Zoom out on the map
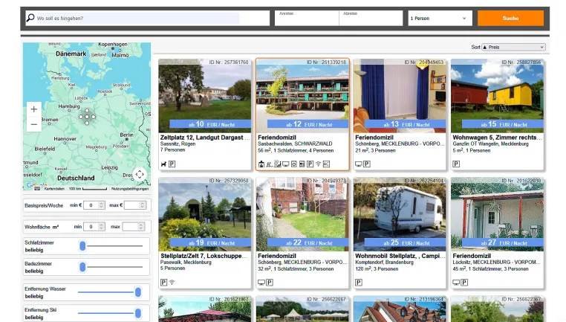Screen dimensions: 566x322 tap(34, 124)
